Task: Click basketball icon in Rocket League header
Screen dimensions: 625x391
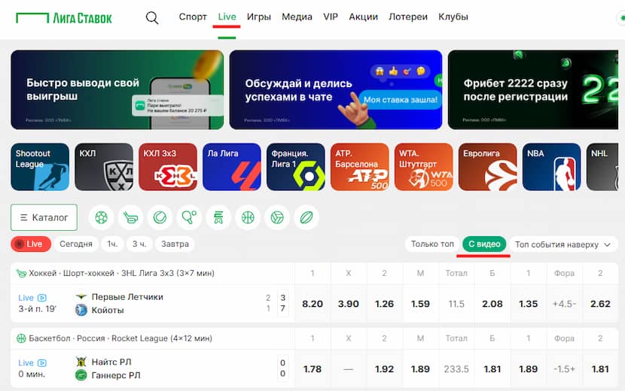Action: coord(21,338)
